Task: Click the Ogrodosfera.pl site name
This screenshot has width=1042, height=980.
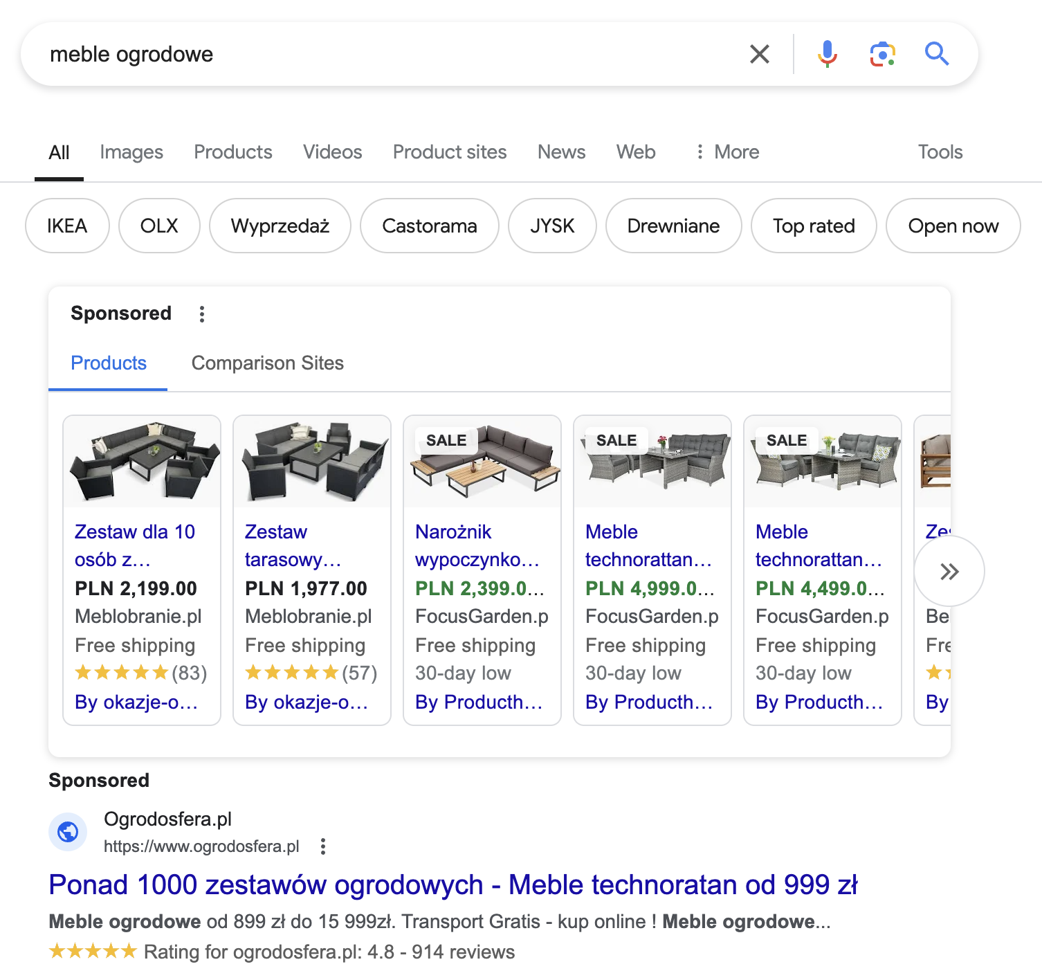Action: (167, 819)
